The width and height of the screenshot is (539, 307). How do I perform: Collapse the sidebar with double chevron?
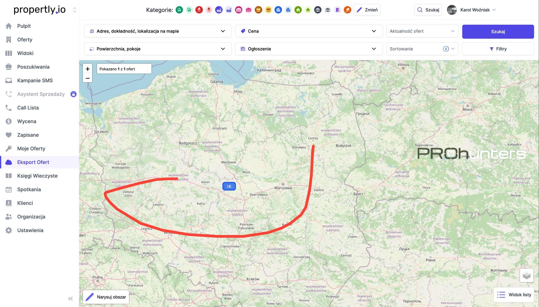[x=70, y=299]
